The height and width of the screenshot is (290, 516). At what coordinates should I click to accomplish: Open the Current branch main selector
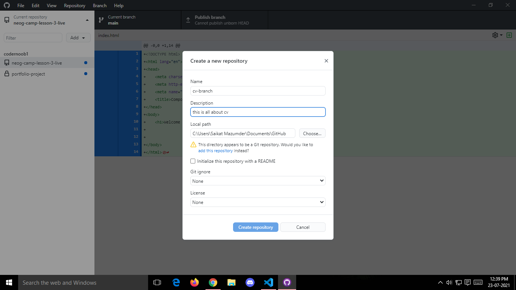[138, 20]
